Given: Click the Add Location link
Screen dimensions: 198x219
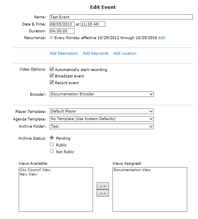Looking at the screenshot, I should point(125,53).
